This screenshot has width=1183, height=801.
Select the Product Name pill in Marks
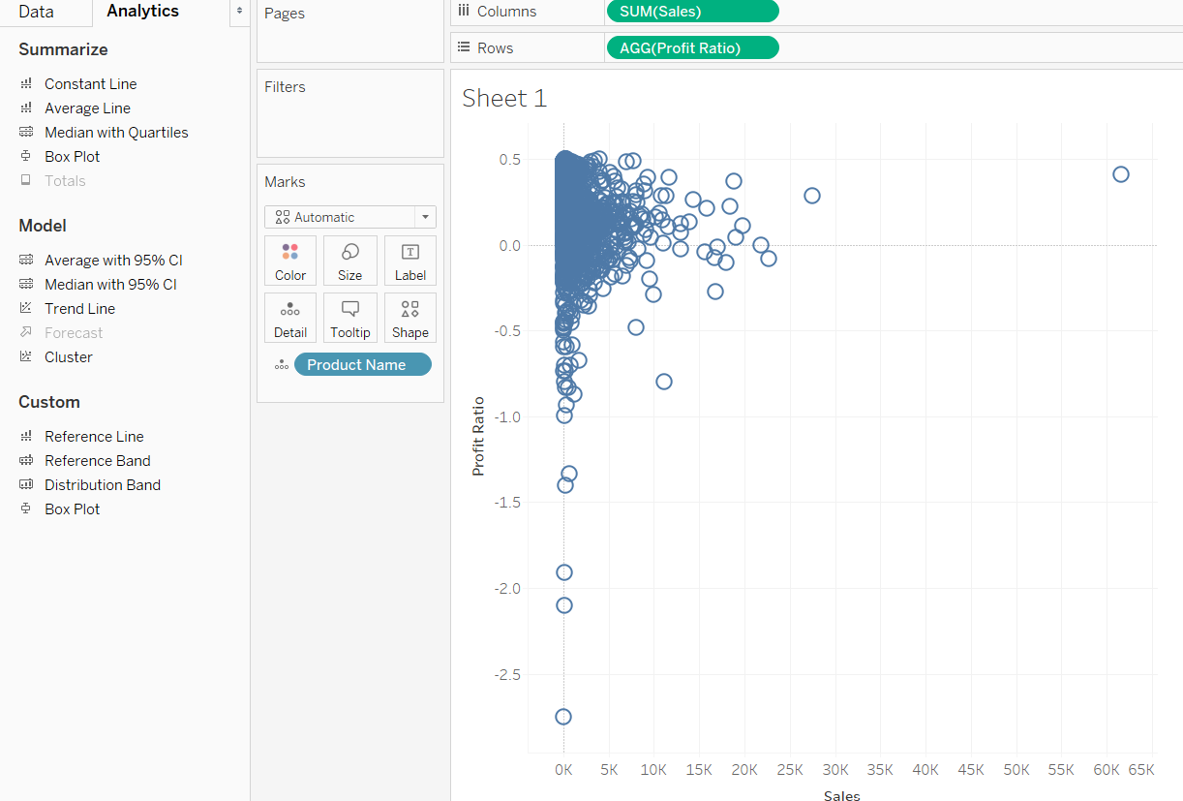[x=362, y=365]
